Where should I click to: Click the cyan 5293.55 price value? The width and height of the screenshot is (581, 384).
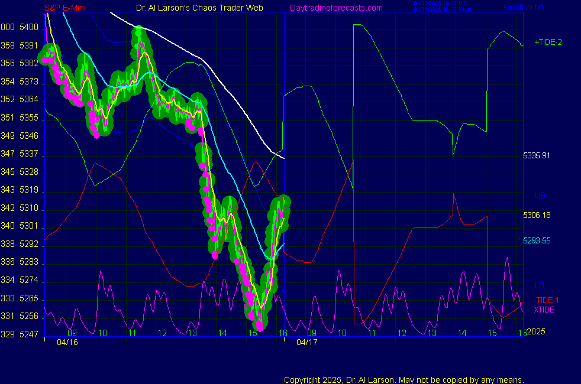[x=537, y=241]
